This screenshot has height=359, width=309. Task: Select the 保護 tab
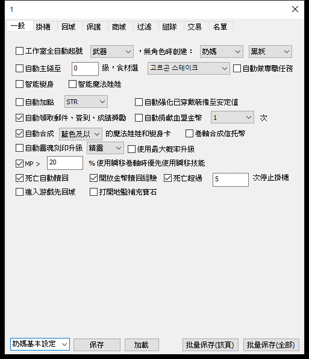tap(93, 27)
